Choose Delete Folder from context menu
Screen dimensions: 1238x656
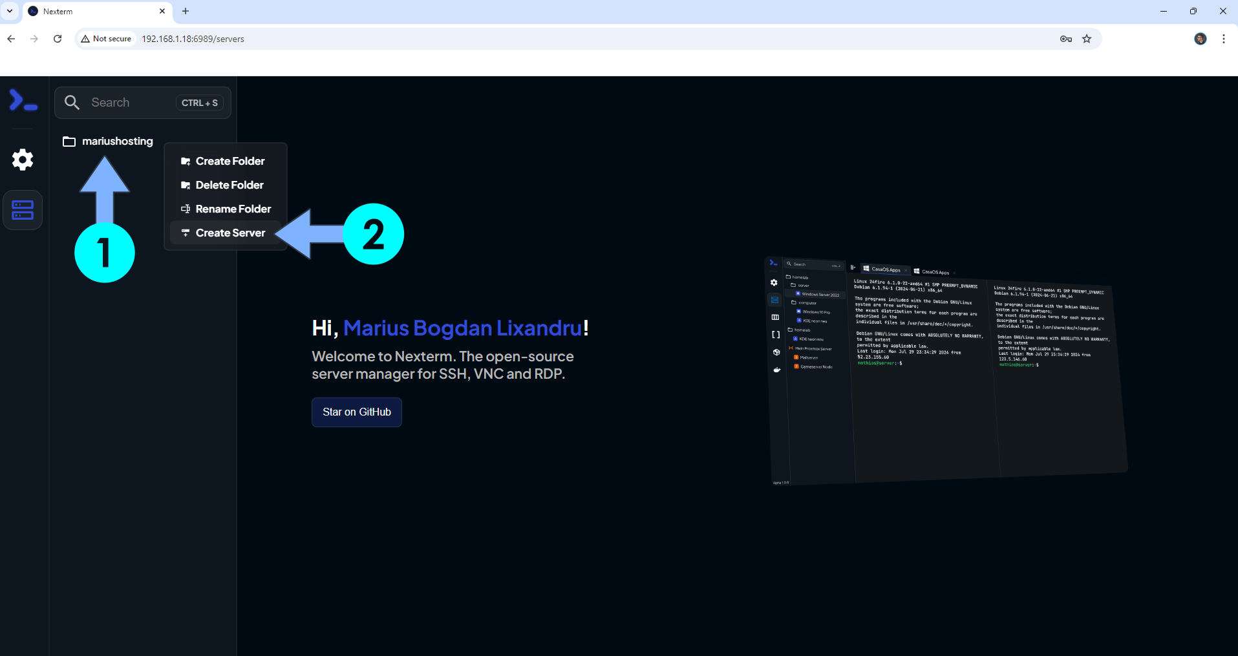tap(225, 185)
